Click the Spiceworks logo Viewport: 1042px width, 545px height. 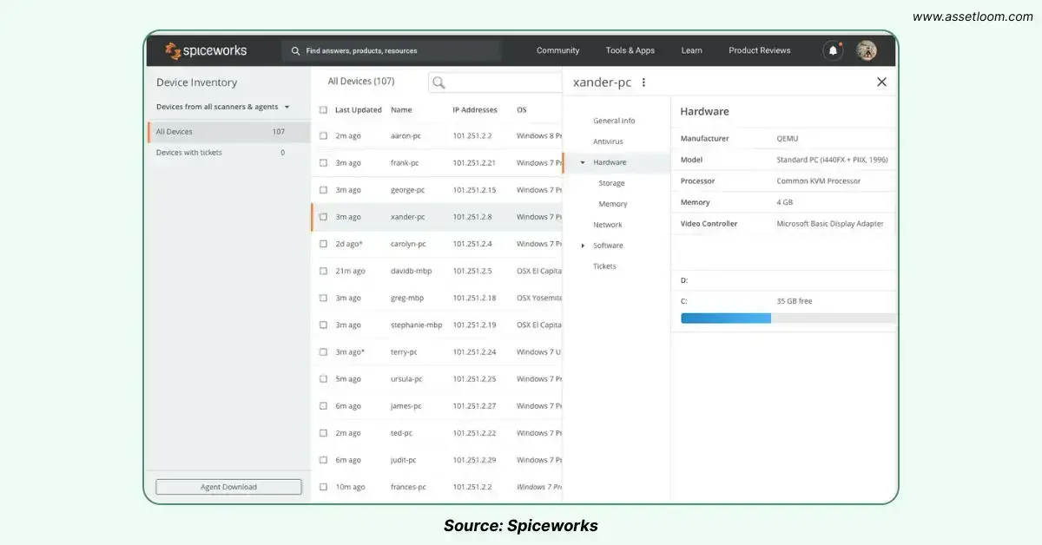pos(206,50)
